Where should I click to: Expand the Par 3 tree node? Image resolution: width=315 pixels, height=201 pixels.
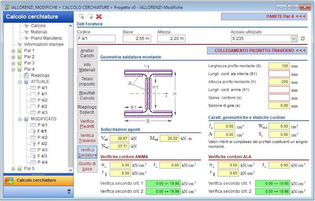[13, 64]
